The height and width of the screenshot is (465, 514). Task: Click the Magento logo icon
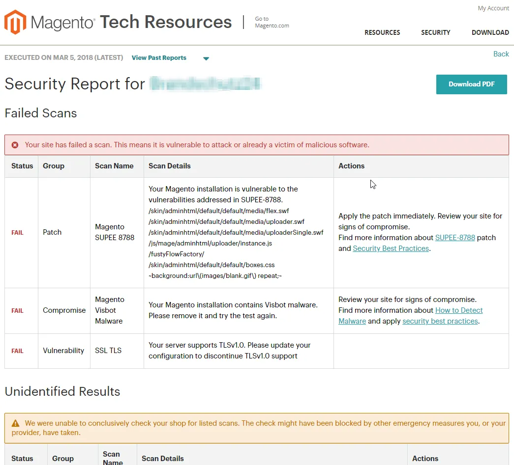pyautogui.click(x=15, y=22)
